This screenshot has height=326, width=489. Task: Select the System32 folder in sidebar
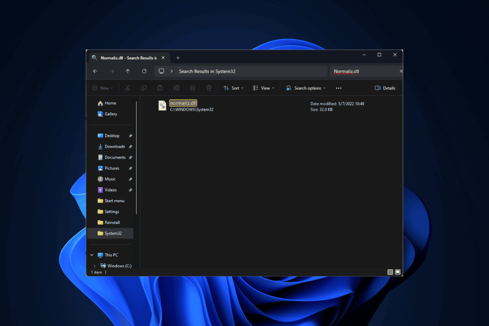tap(110, 233)
